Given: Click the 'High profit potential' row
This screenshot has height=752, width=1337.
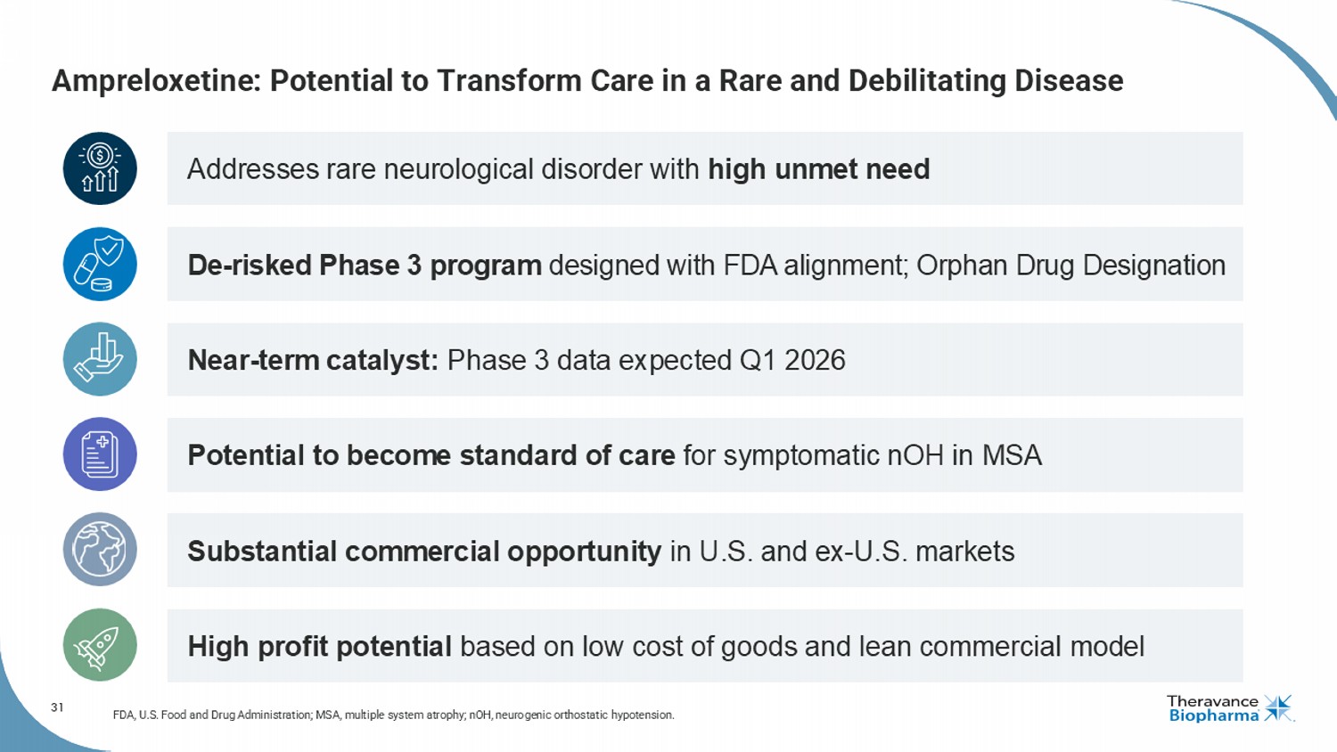Looking at the screenshot, I should 704,646.
